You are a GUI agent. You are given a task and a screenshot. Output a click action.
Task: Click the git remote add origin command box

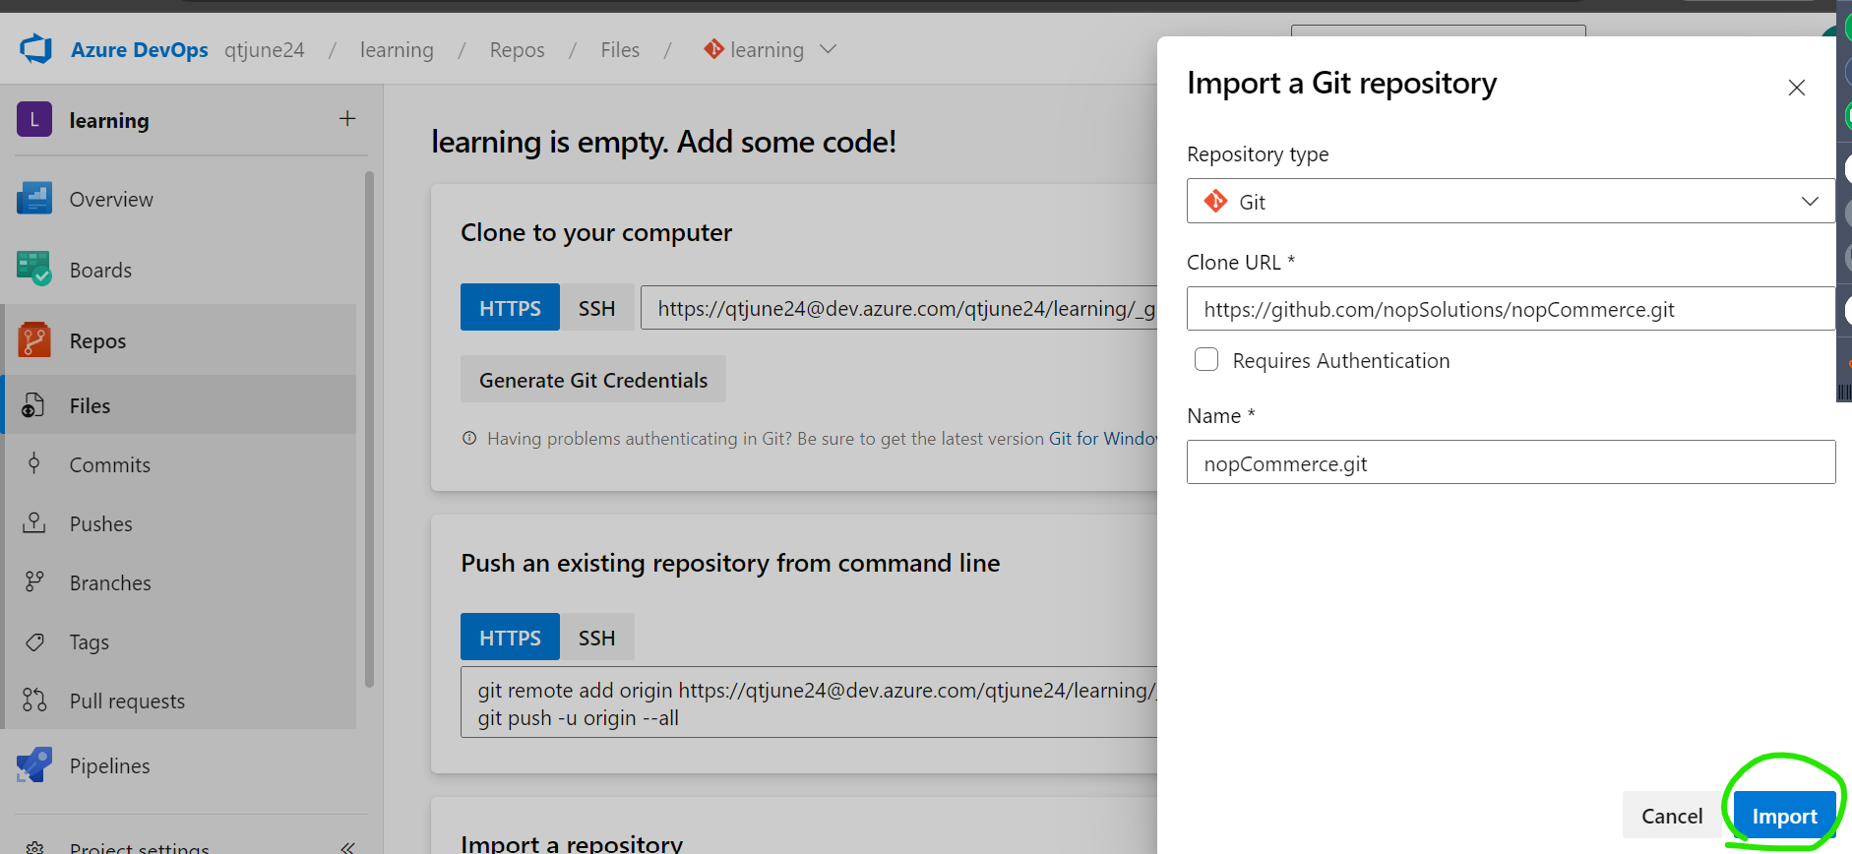809,702
